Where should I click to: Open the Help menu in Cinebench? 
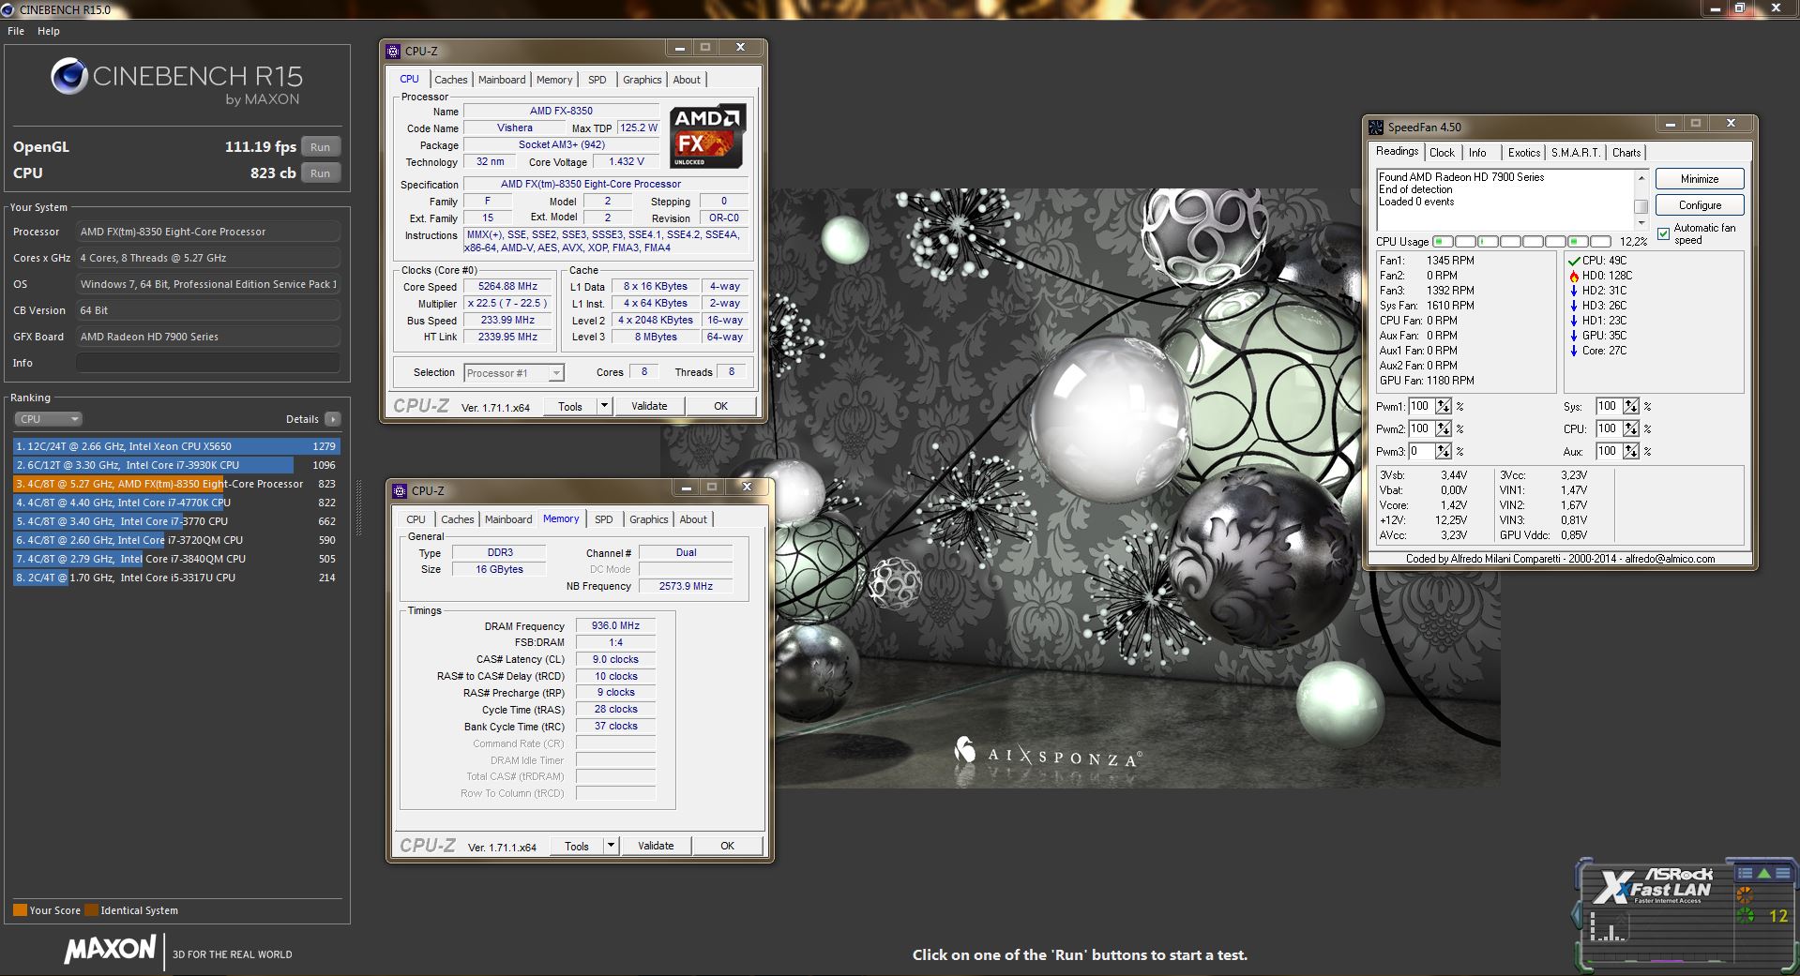coord(49,31)
